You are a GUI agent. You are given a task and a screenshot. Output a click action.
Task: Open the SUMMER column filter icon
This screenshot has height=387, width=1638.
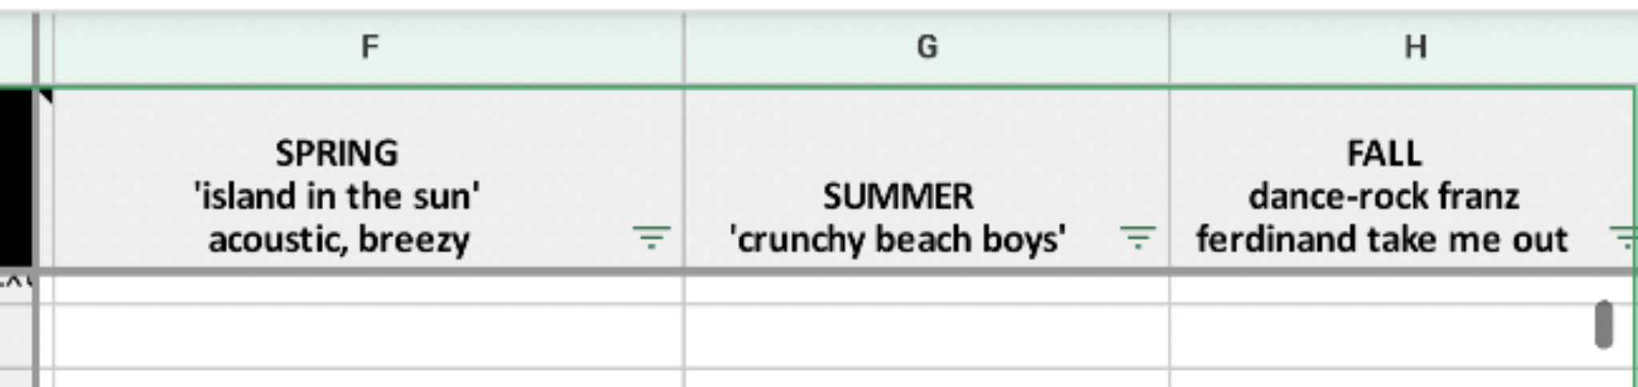coord(1137,237)
